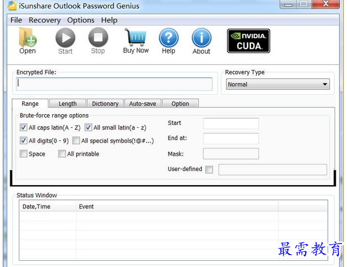Image resolution: width=347 pixels, height=267 pixels.
Task: Open the File menu
Action: coord(16,20)
